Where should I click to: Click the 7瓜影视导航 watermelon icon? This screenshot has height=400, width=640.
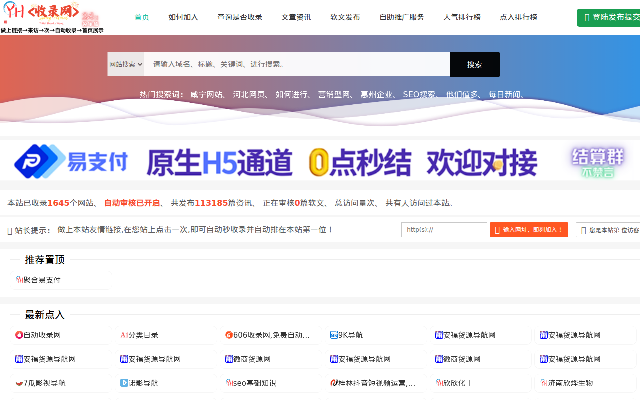point(19,383)
